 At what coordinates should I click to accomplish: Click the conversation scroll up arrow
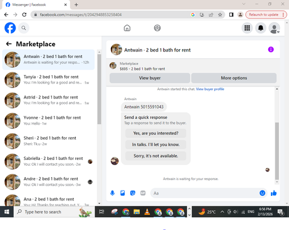point(277,89)
